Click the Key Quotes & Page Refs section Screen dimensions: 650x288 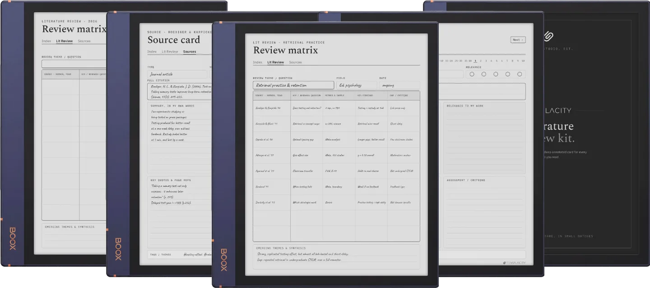point(180,212)
